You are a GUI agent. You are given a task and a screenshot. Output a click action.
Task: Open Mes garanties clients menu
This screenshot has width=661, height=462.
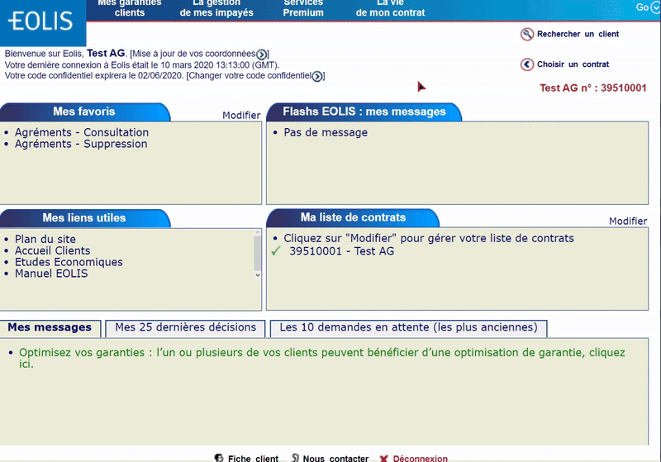129,8
